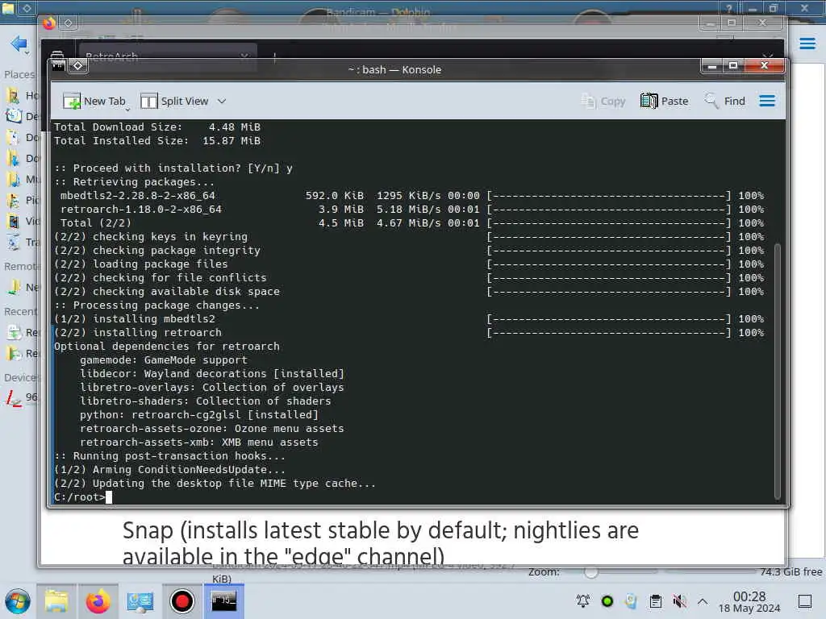Viewport: 826px width, 619px height.
Task: Select the Konsole terminal taskbar entry
Action: [223, 601]
